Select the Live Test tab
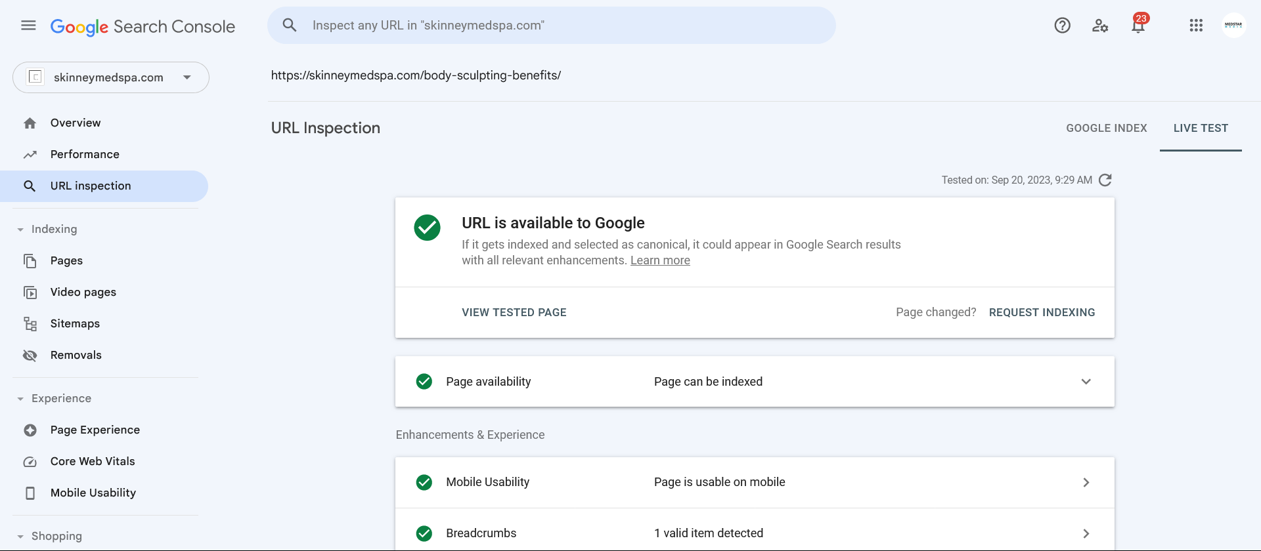 click(x=1201, y=129)
